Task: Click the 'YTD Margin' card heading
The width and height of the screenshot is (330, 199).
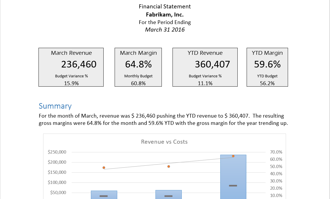Action: pos(267,53)
